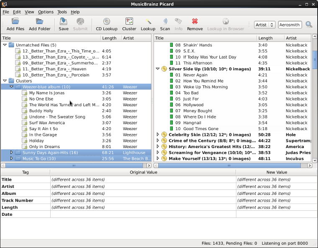Screen dimensions: 318x248
Task: Open the Artist search type dropdown
Action: [x=264, y=25]
